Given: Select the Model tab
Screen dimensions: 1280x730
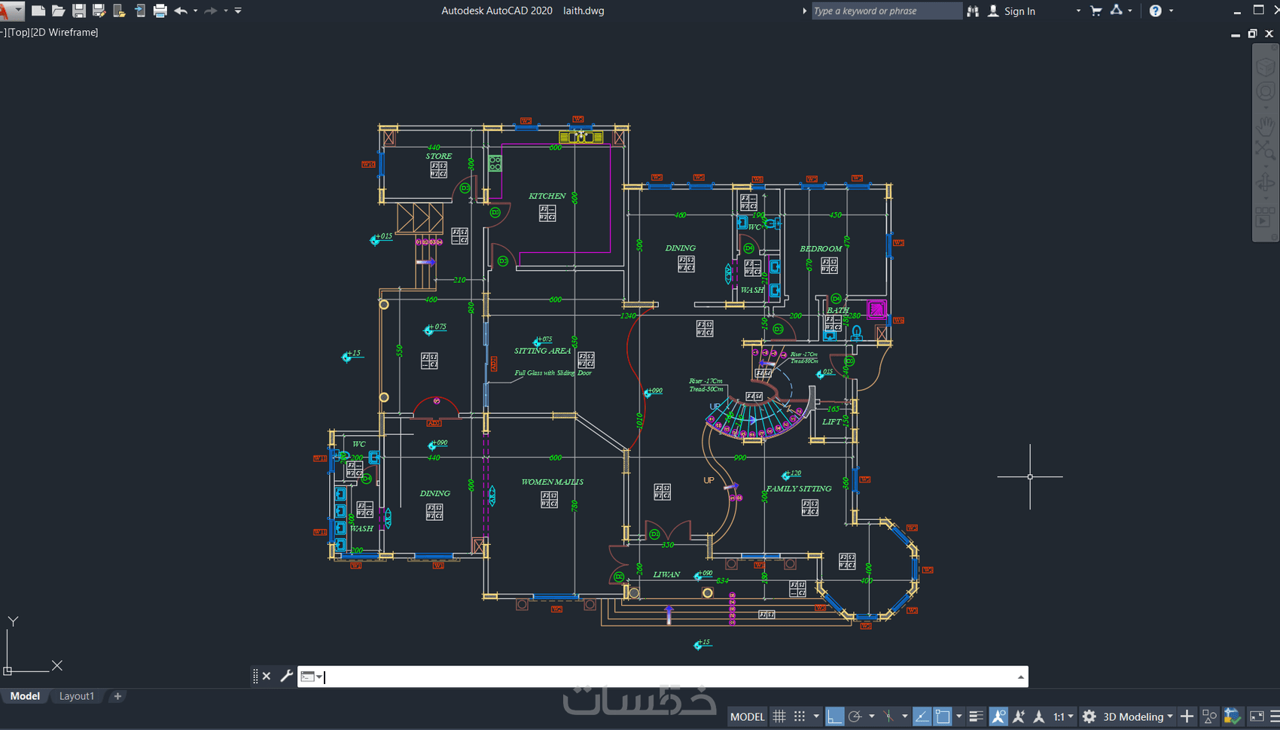Looking at the screenshot, I should (x=25, y=696).
